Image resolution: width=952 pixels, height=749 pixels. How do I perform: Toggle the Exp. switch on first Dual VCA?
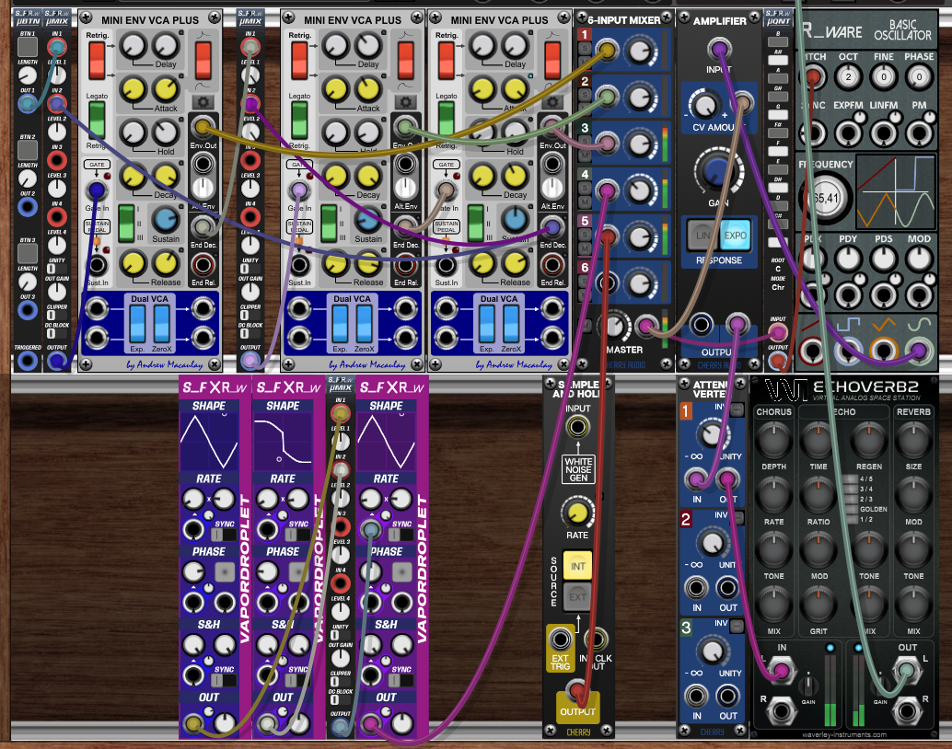[x=138, y=324]
